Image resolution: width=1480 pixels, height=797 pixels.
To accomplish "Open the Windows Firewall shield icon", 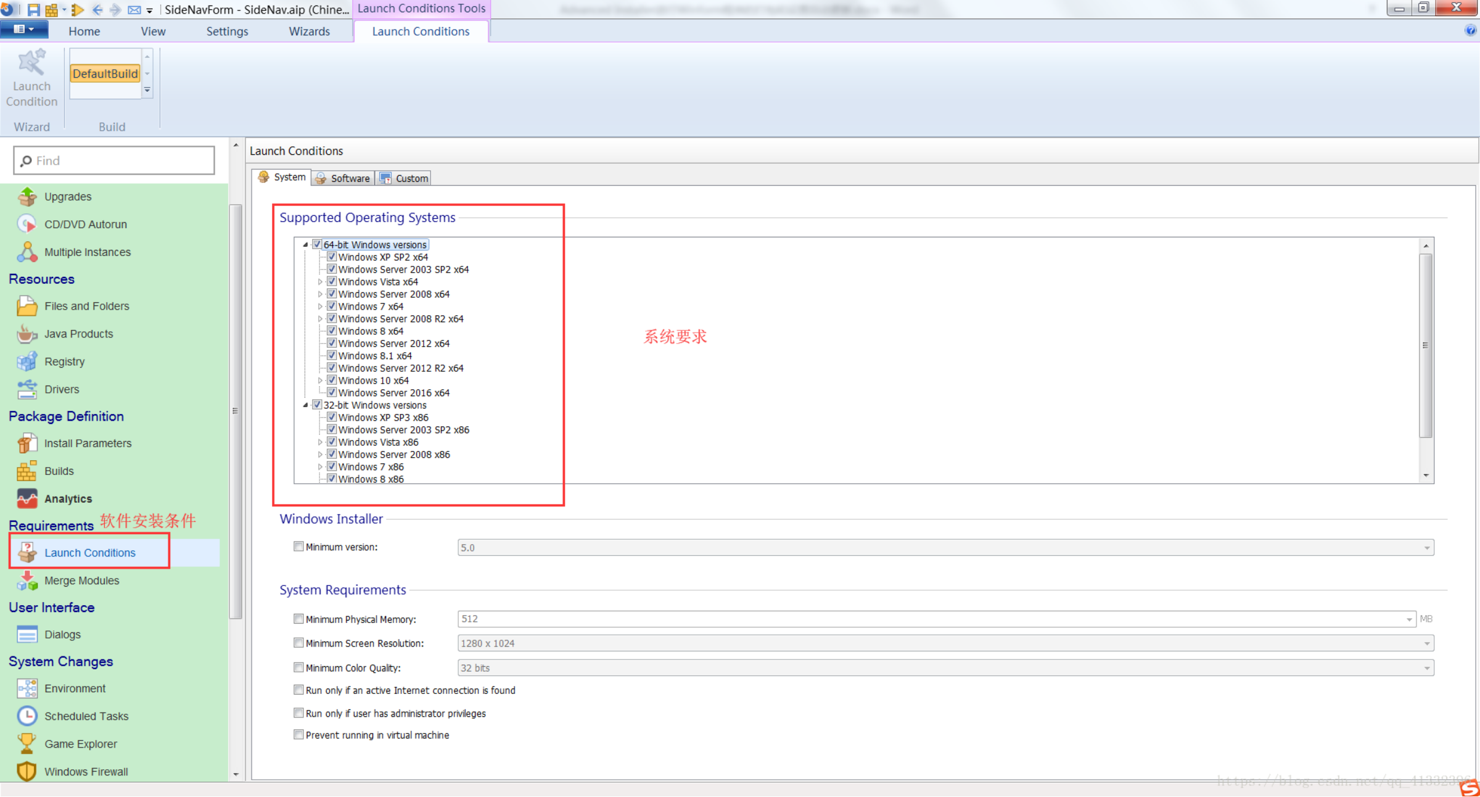I will click(27, 771).
